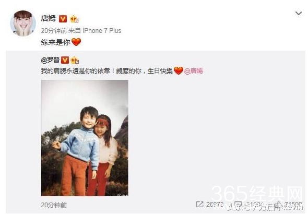Click the crown membership badge beside 唐嫣
The width and height of the screenshot is (308, 214).
click(x=74, y=19)
